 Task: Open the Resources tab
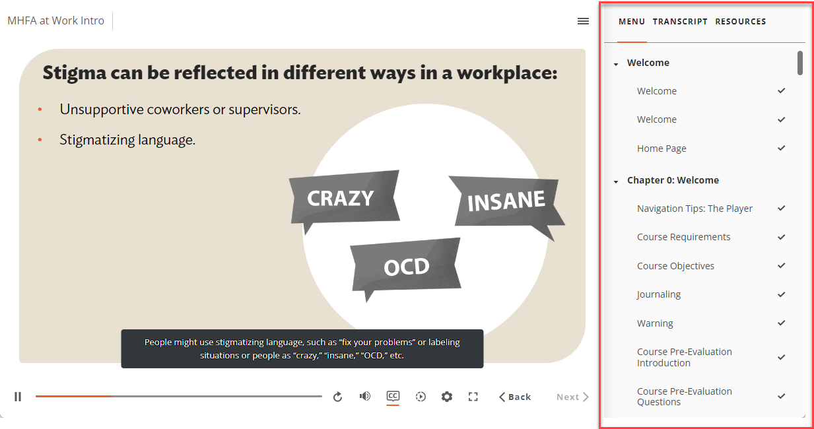(x=740, y=22)
